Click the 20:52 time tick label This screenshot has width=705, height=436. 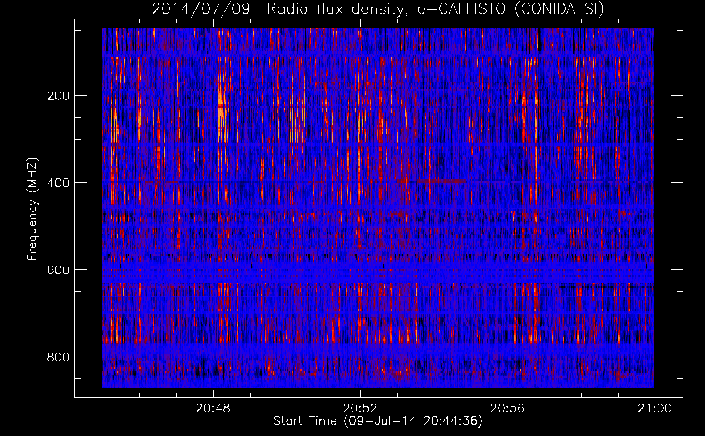click(x=360, y=409)
